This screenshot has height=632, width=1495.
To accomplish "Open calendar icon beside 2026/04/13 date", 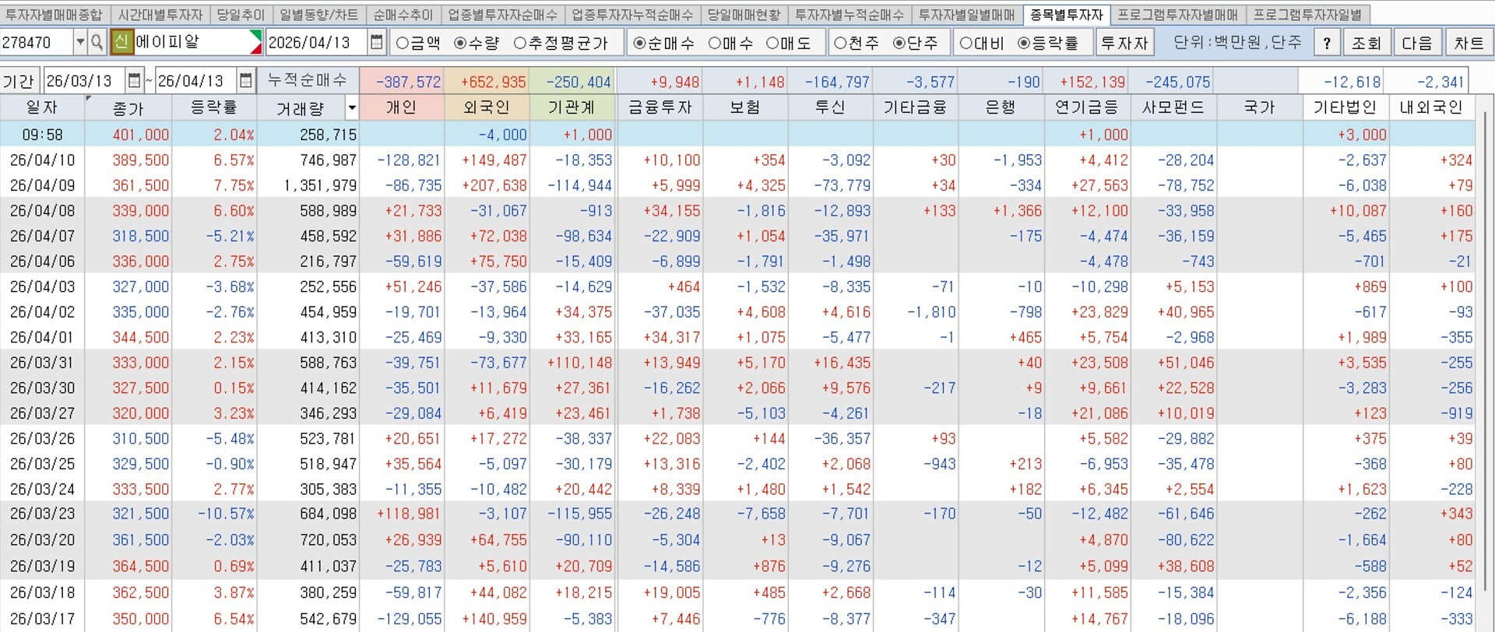I will pyautogui.click(x=377, y=42).
